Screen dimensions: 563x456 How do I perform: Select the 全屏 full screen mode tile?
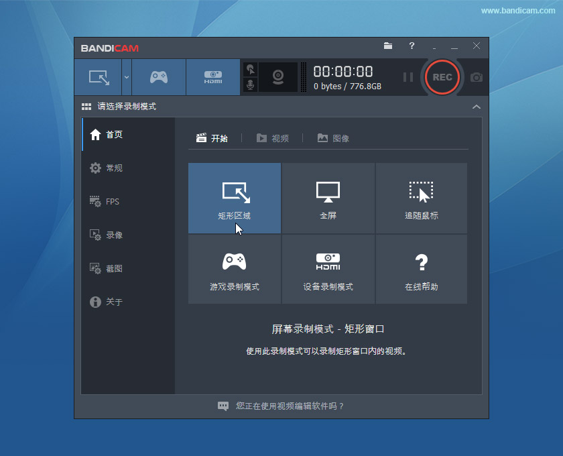(x=328, y=198)
